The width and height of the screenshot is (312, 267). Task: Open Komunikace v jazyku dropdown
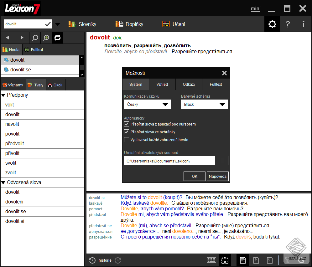pyautogui.click(x=148, y=104)
